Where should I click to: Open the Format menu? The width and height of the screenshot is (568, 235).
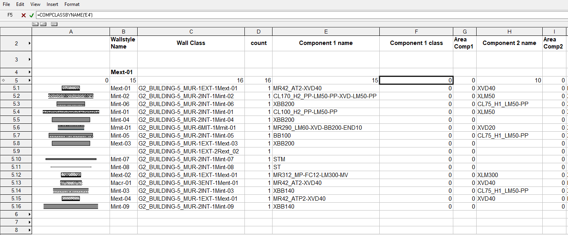click(72, 4)
